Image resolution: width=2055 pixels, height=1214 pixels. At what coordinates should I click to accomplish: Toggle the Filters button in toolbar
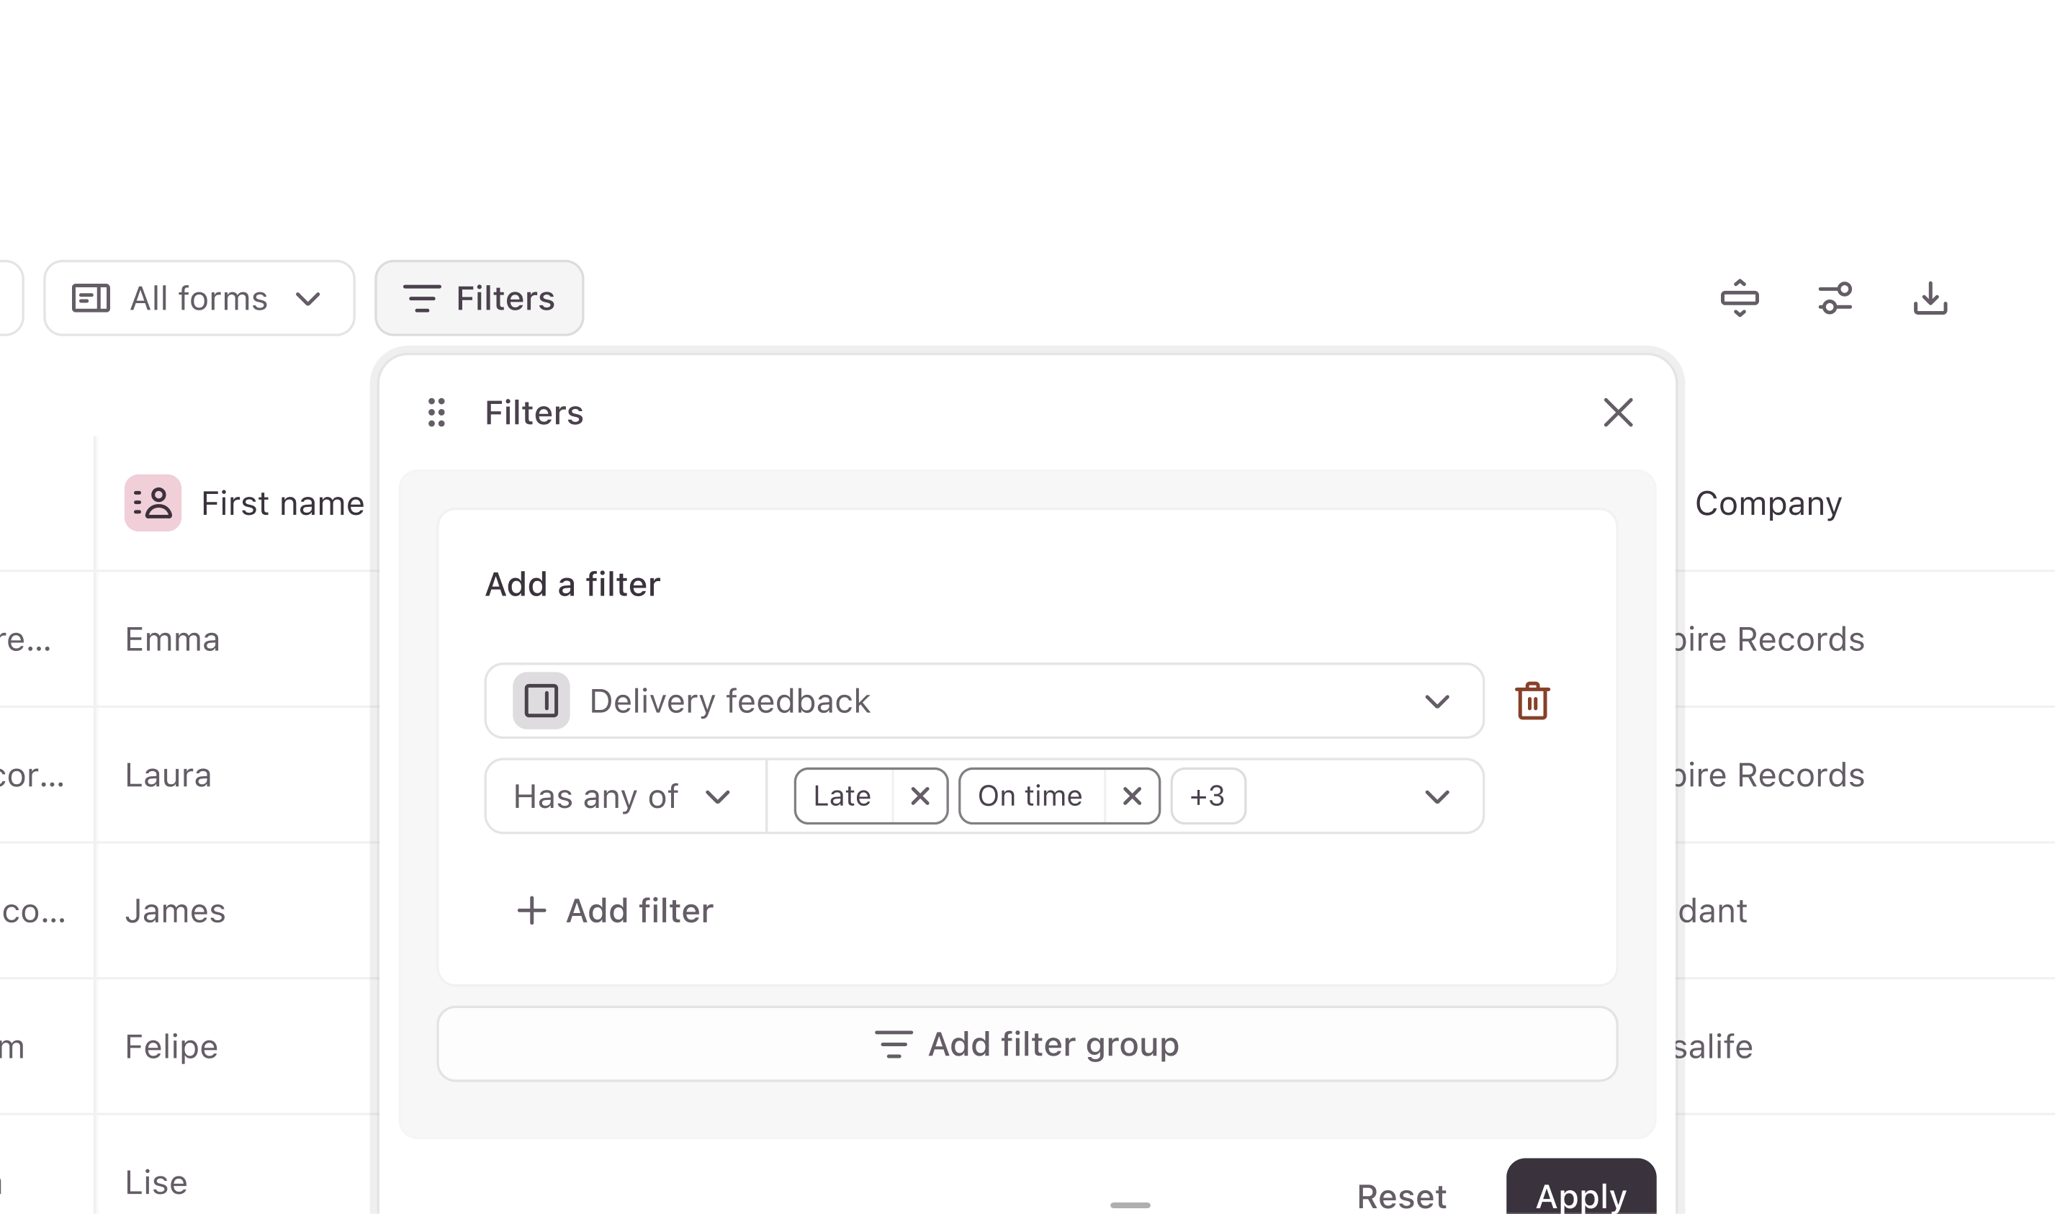480,299
